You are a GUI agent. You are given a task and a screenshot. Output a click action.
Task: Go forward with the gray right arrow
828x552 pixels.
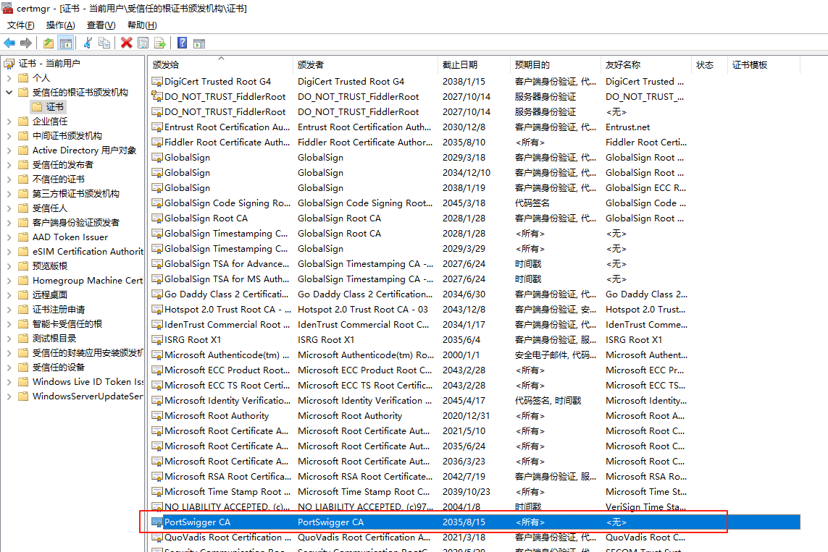26,43
